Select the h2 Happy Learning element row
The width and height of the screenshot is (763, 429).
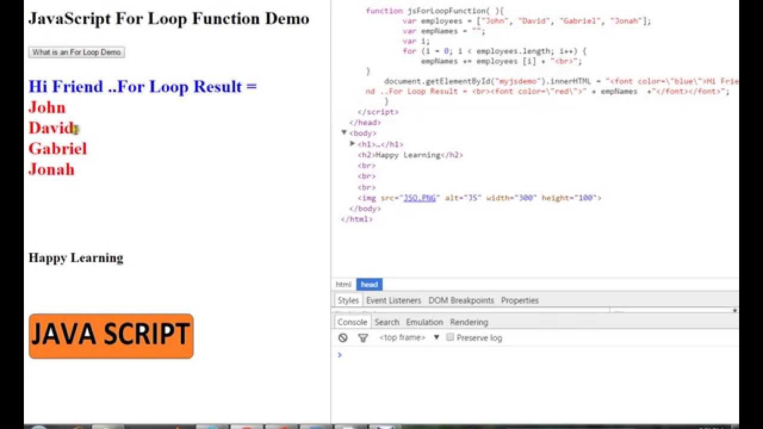410,155
